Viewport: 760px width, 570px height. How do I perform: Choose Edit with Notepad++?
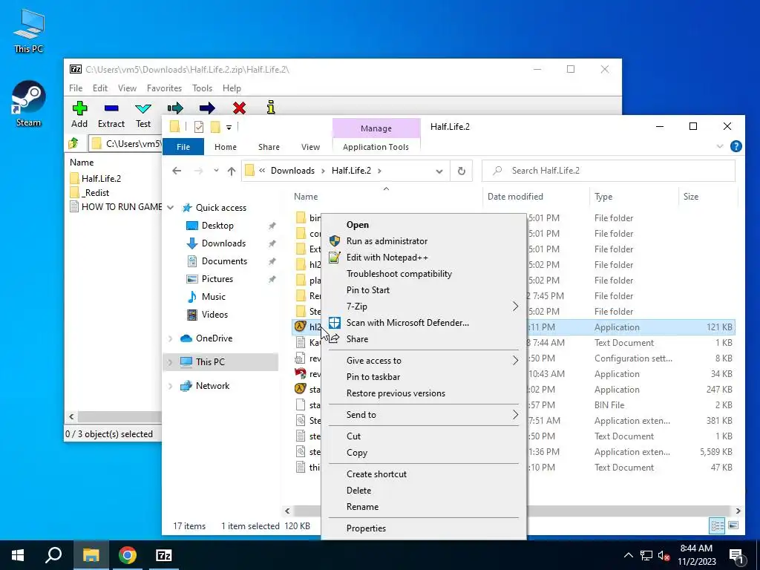point(424,258)
